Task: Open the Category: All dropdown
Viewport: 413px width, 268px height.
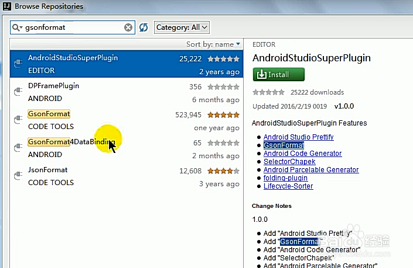Action: (x=182, y=27)
